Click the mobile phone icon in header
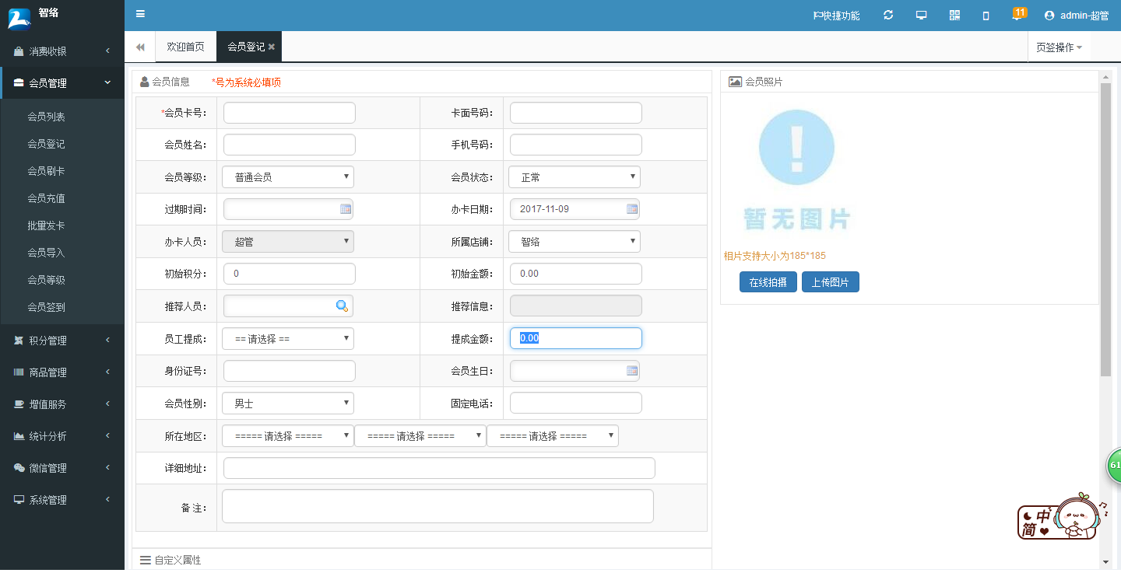 (986, 16)
